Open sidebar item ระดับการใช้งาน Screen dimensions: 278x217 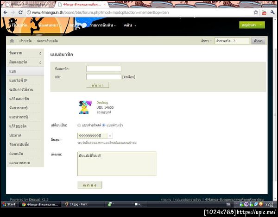[25, 90]
